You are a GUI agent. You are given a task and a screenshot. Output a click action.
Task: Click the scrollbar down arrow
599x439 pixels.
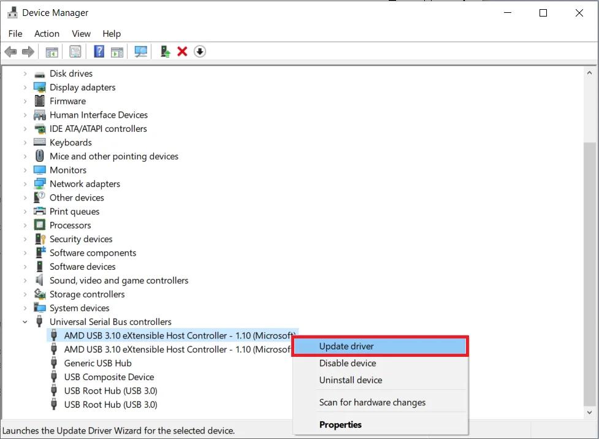[x=589, y=412]
